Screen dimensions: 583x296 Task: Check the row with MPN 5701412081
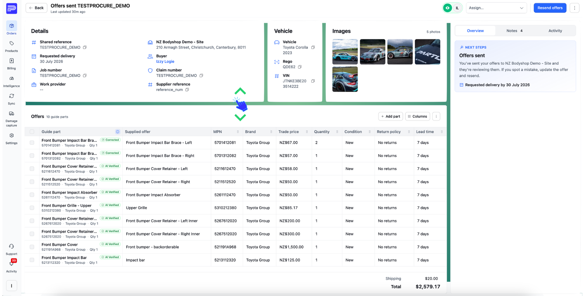[x=32, y=143]
